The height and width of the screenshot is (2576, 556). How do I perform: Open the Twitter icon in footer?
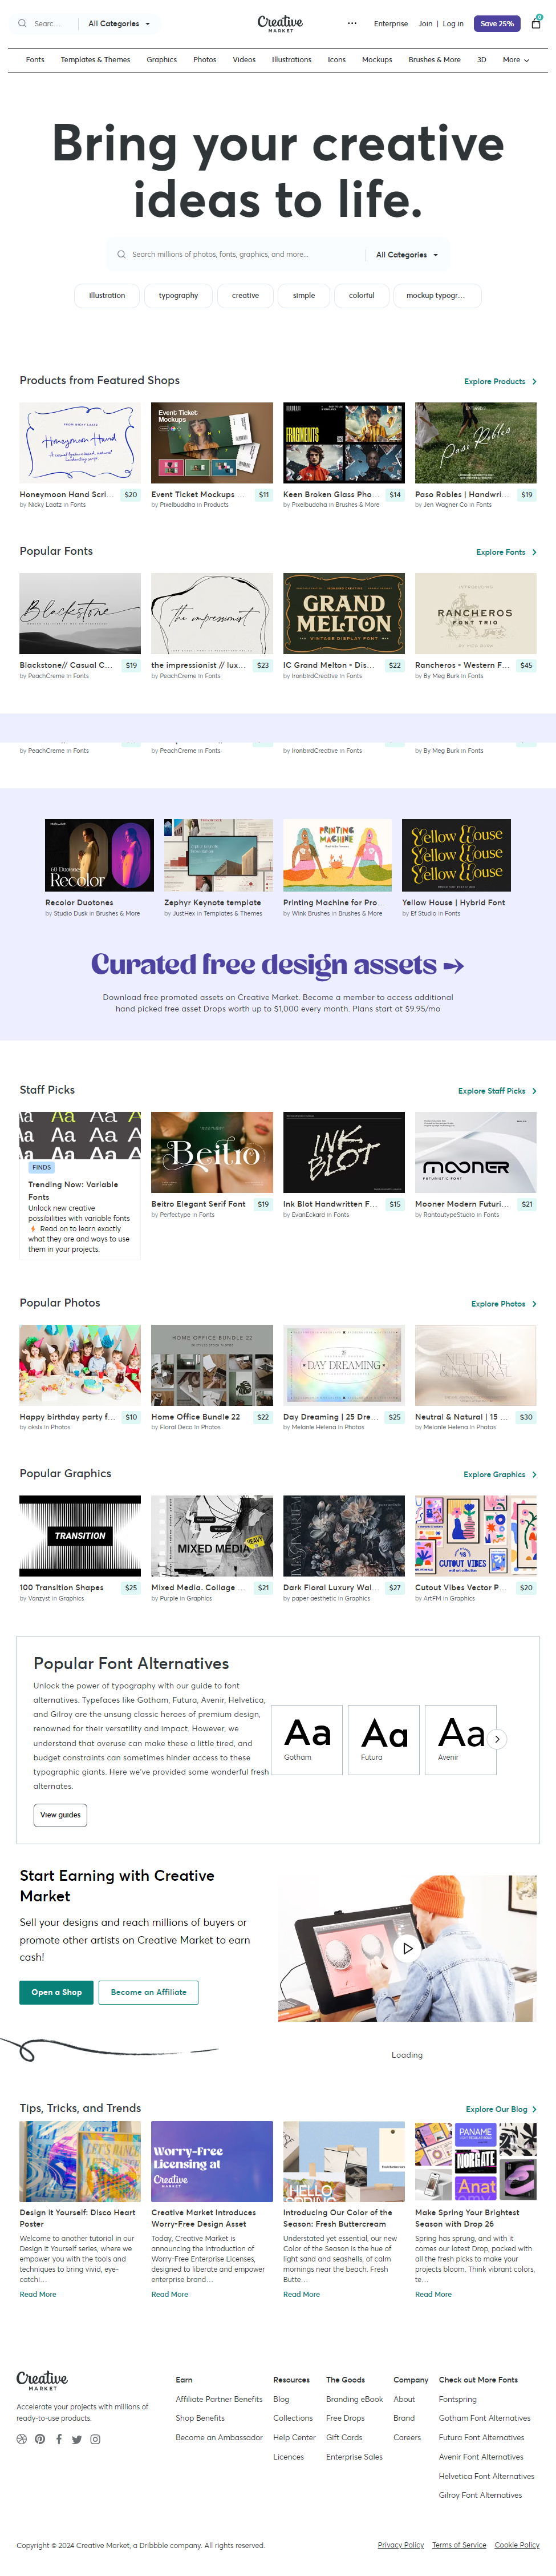tap(77, 2438)
